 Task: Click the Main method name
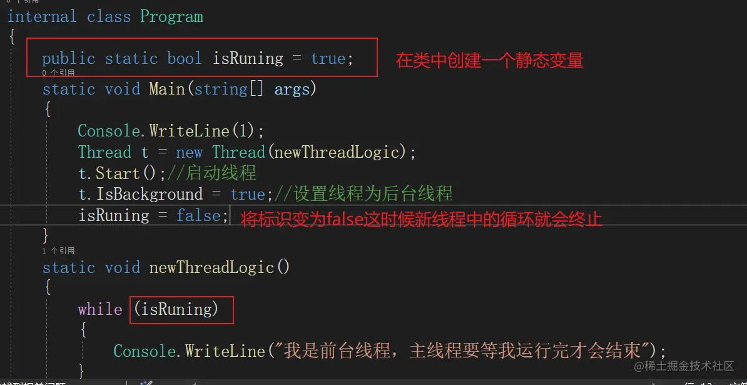(x=167, y=89)
